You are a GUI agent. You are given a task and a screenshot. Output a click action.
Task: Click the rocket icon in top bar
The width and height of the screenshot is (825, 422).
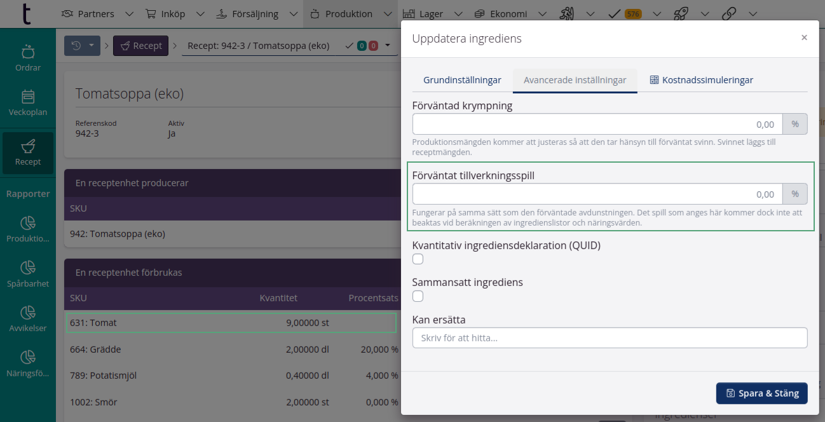tap(681, 13)
